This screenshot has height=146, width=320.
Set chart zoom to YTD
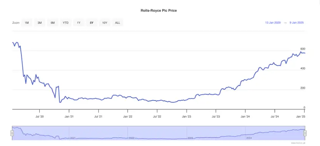[x=65, y=23]
